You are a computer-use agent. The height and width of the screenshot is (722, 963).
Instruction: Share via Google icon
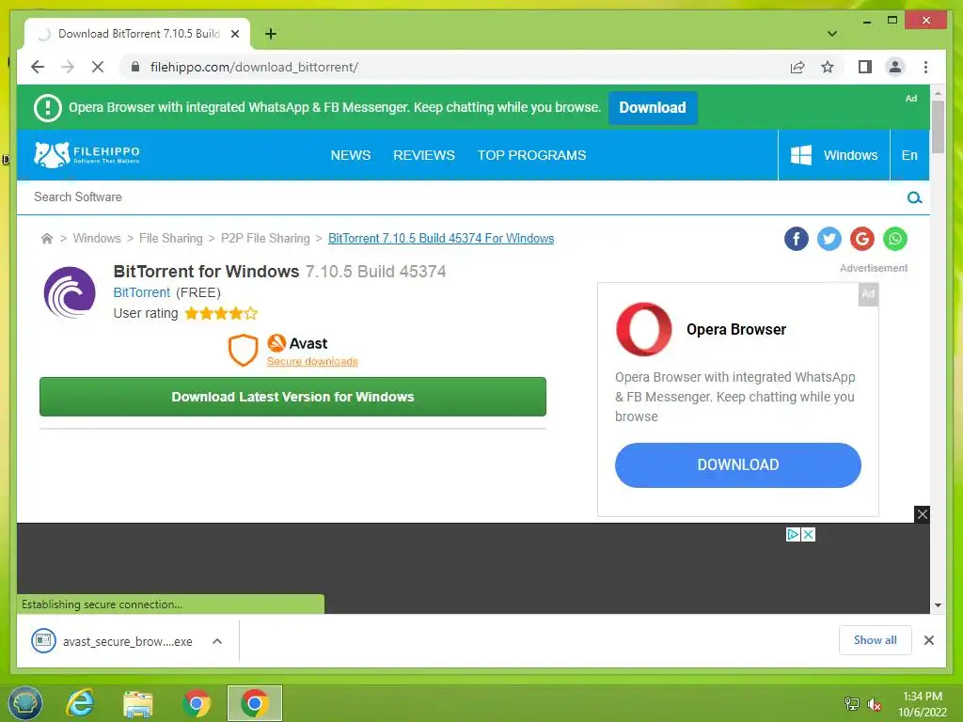click(x=862, y=239)
